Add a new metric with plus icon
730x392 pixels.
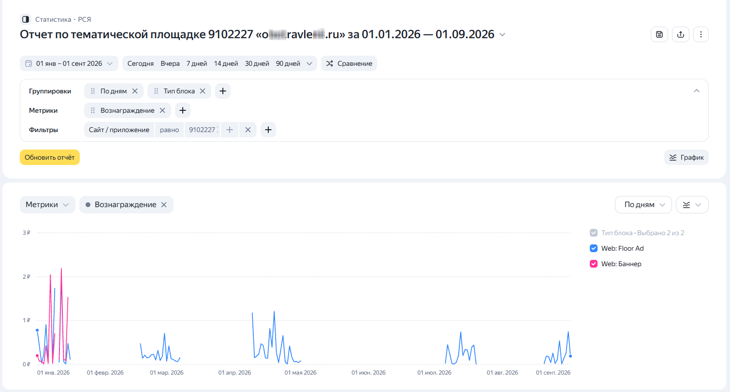(183, 110)
